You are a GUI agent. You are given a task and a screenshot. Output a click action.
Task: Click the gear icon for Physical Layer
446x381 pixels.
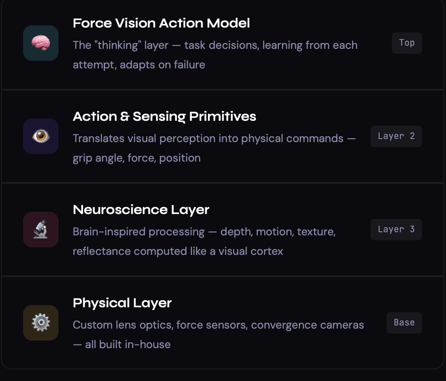coord(41,323)
